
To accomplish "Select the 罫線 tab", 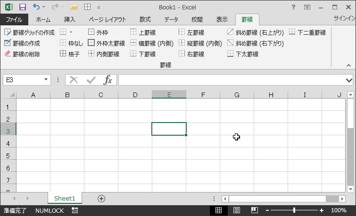I will click(x=247, y=19).
